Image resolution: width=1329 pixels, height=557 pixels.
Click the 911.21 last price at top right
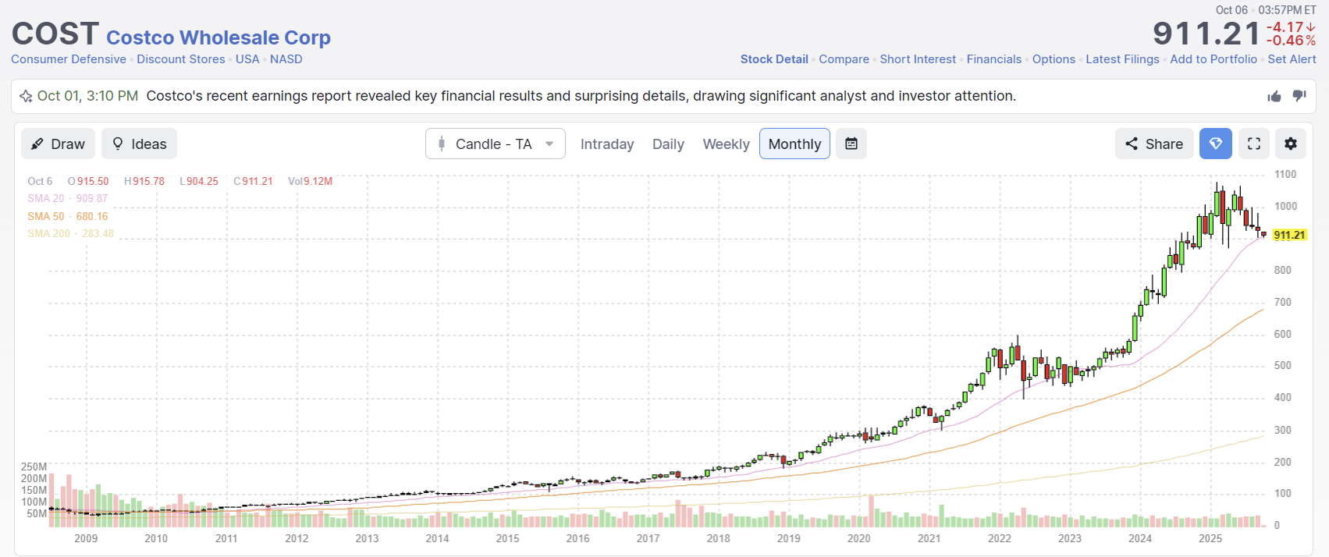click(x=1206, y=34)
